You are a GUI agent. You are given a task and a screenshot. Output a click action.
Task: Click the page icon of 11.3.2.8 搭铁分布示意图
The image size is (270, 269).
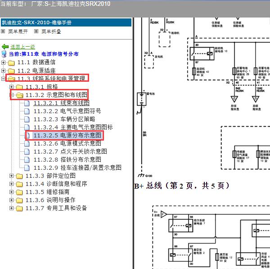click(x=27, y=159)
